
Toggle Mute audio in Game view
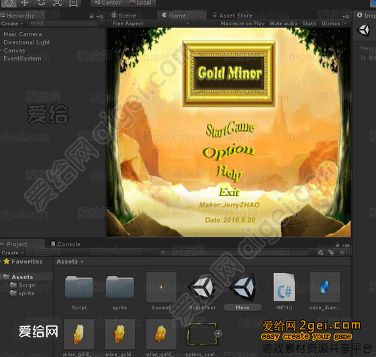point(283,23)
